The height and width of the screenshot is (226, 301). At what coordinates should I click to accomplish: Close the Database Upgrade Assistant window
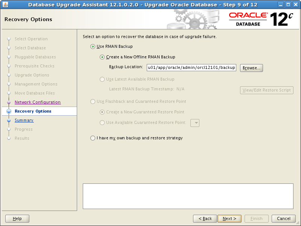[296, 5]
